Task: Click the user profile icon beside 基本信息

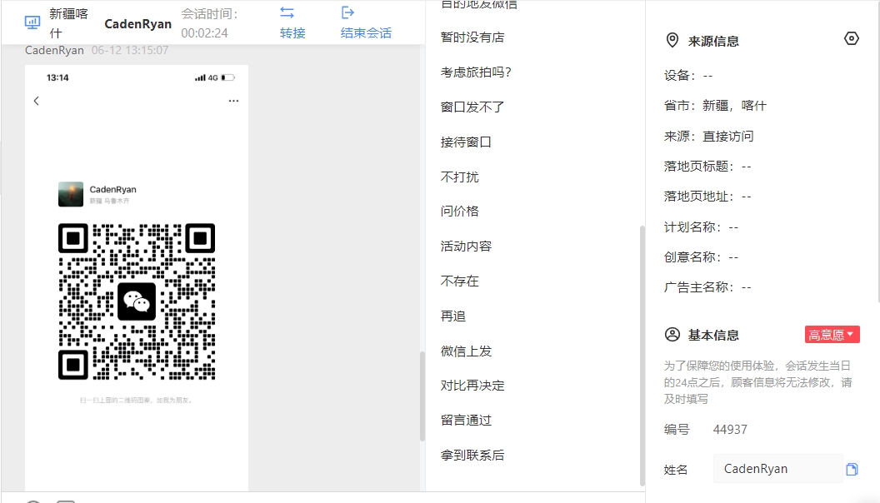Action: click(x=672, y=335)
